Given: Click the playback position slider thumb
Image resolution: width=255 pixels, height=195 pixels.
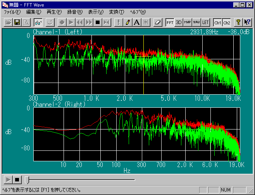Looking at the screenshot, I should click(27, 179).
